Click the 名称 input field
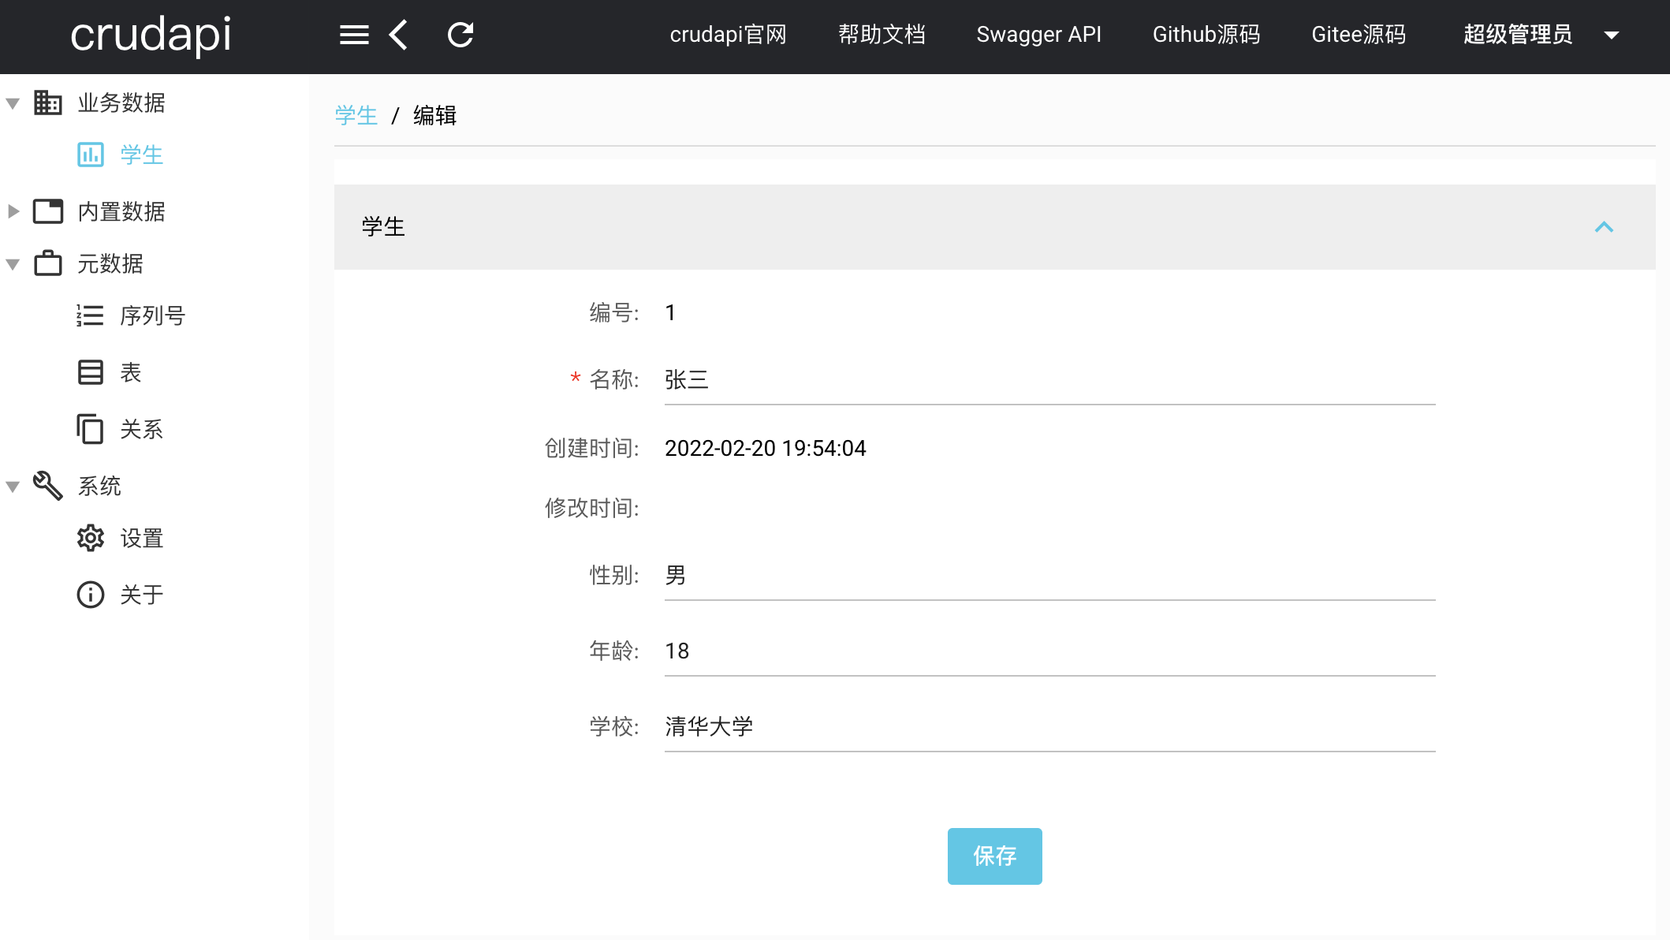The width and height of the screenshot is (1670, 940). pos(1049,380)
